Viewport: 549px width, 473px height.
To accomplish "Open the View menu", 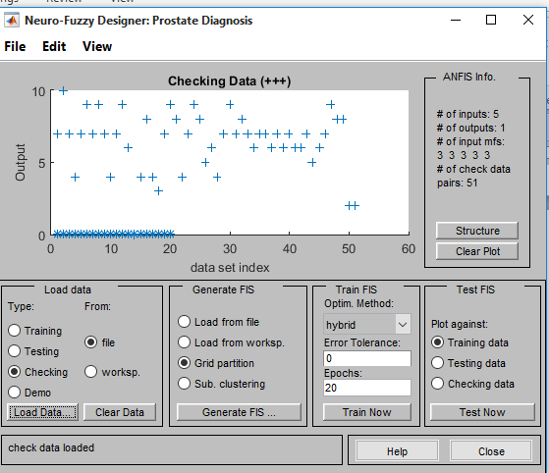I will (x=97, y=46).
